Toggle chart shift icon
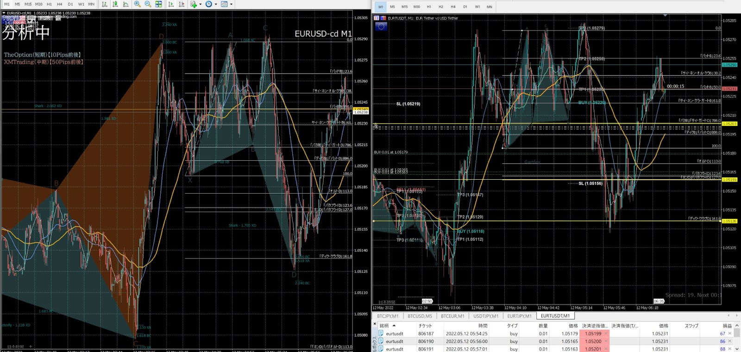The height and width of the screenshot is (352, 741). point(182,4)
